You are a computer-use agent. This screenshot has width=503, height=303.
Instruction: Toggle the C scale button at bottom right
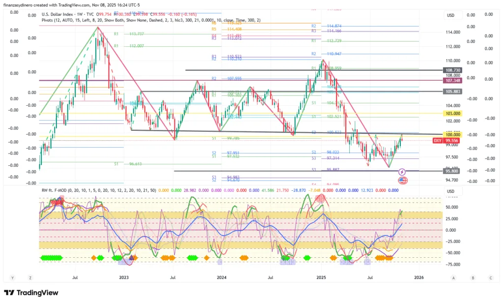491,277
